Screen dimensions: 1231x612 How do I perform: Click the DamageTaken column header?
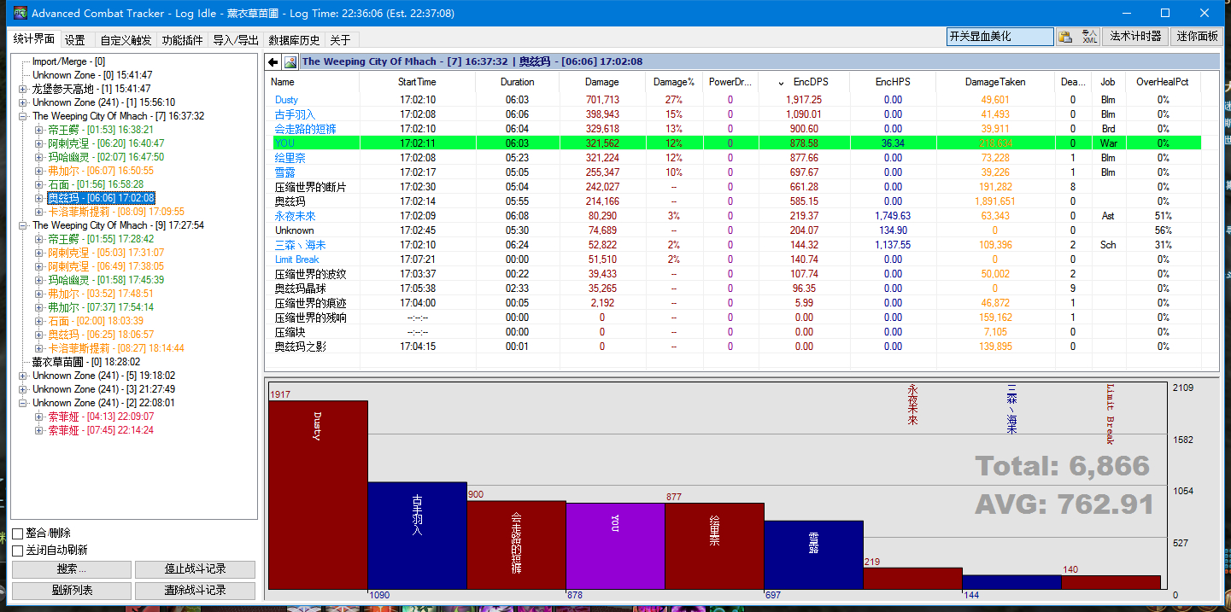coord(995,82)
